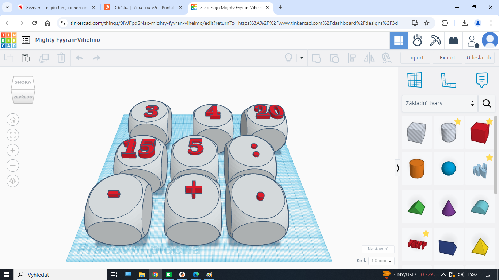Screen dimensions: 499x280
Task: Click the Undo arrow
Action: point(79,58)
